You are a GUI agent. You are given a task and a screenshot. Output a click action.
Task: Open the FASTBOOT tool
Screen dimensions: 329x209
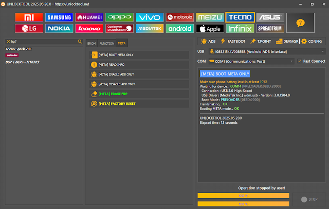pos(233,41)
